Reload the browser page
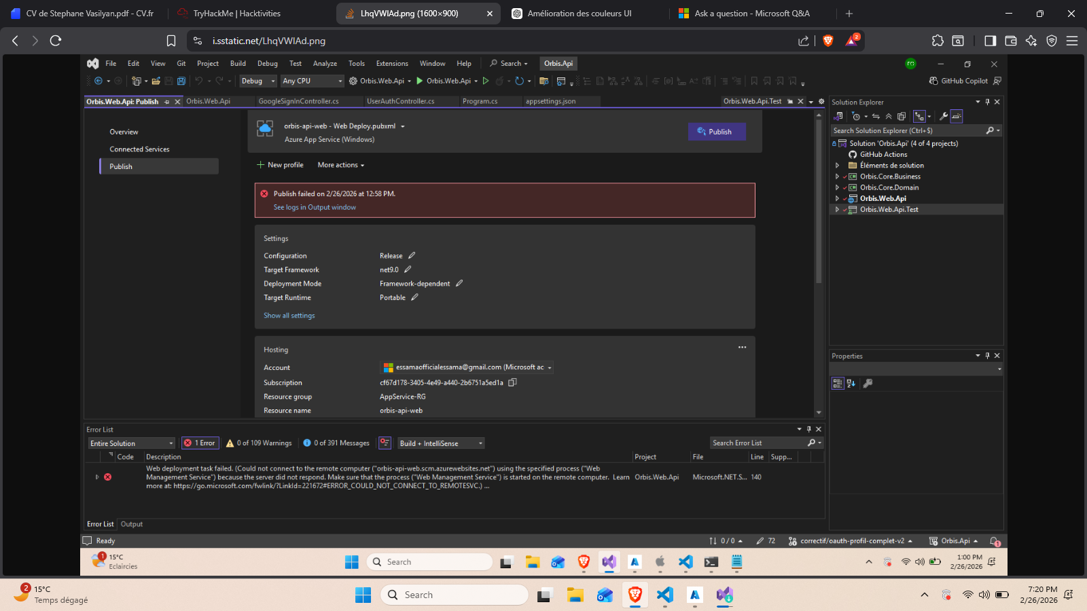 click(56, 41)
